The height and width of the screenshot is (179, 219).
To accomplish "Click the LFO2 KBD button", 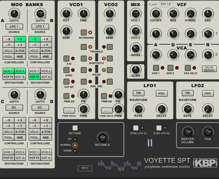I will pyautogui.click(x=208, y=93).
